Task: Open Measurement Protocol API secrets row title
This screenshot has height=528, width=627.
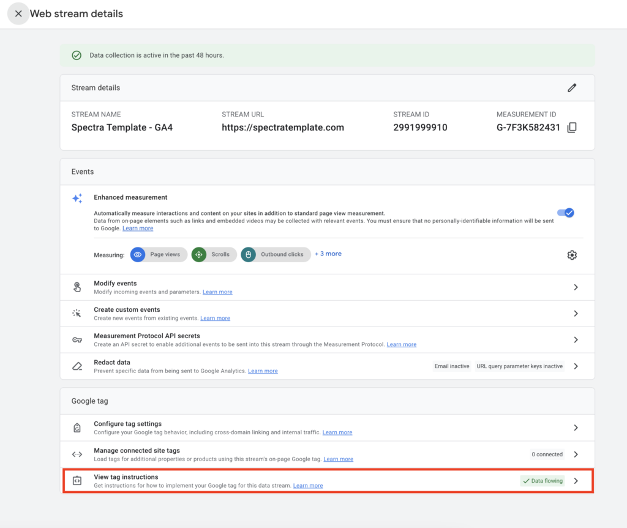Action: click(x=147, y=336)
